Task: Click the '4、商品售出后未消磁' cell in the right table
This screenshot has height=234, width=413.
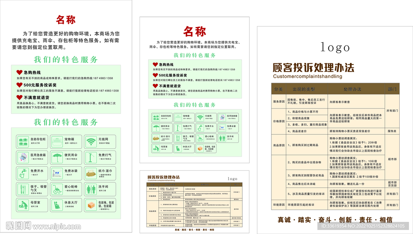Action: [x=307, y=184]
